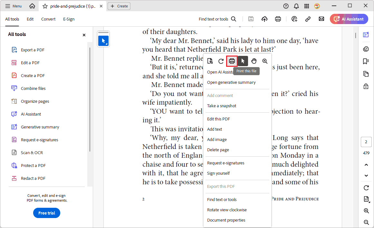This screenshot has width=374, height=228.
Task: Choose Take a snapshot from the context menu
Action: point(222,106)
